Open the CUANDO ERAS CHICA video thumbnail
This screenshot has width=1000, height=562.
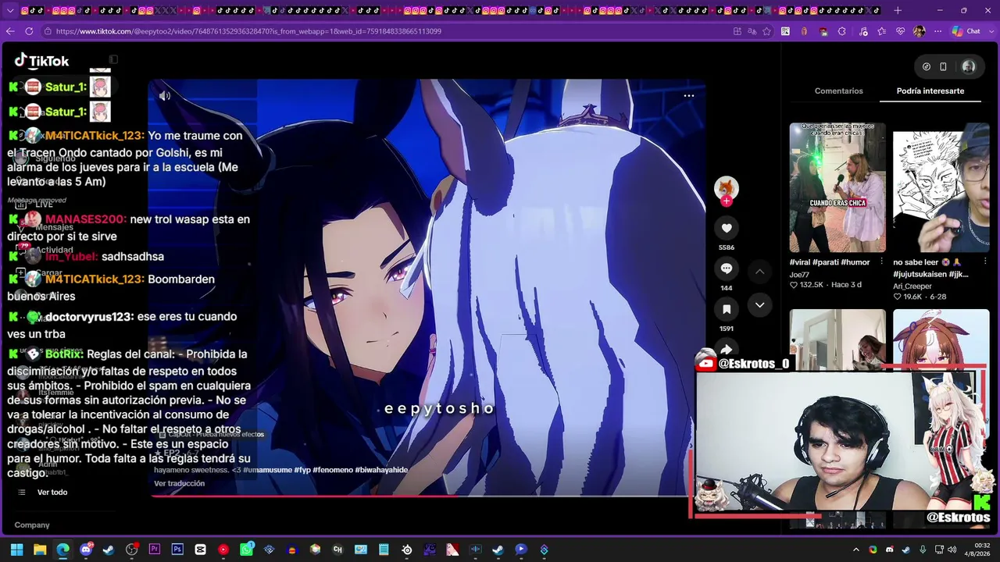coord(837,187)
